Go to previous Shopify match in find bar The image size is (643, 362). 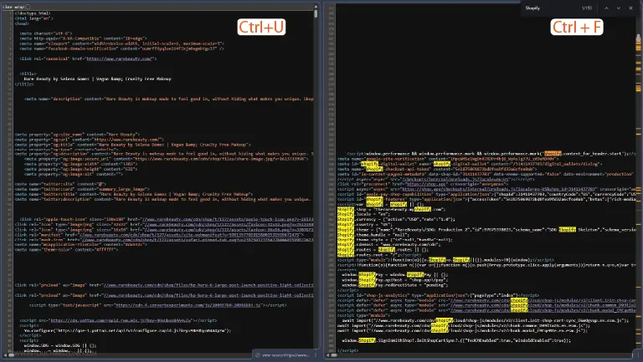point(606,8)
